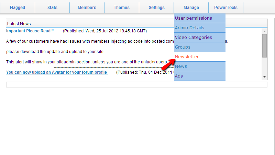This screenshot has height=155, width=275.
Task: Go to the Themes tab
Action: point(122,8)
